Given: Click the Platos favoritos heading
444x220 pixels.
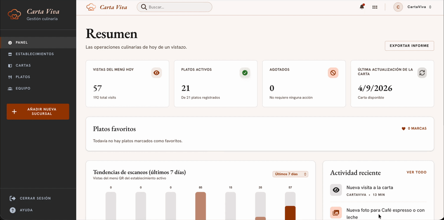Looking at the screenshot, I should coord(115,129).
